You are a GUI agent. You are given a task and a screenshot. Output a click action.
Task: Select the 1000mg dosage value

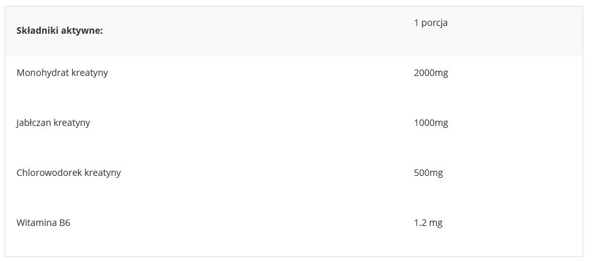[x=430, y=123]
